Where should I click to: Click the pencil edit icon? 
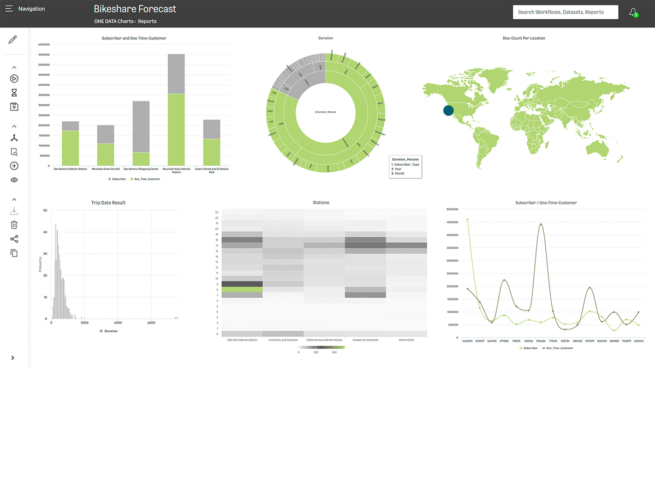tap(13, 40)
